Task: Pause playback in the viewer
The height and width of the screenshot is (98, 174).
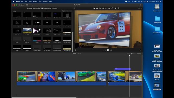Action: 108,50
